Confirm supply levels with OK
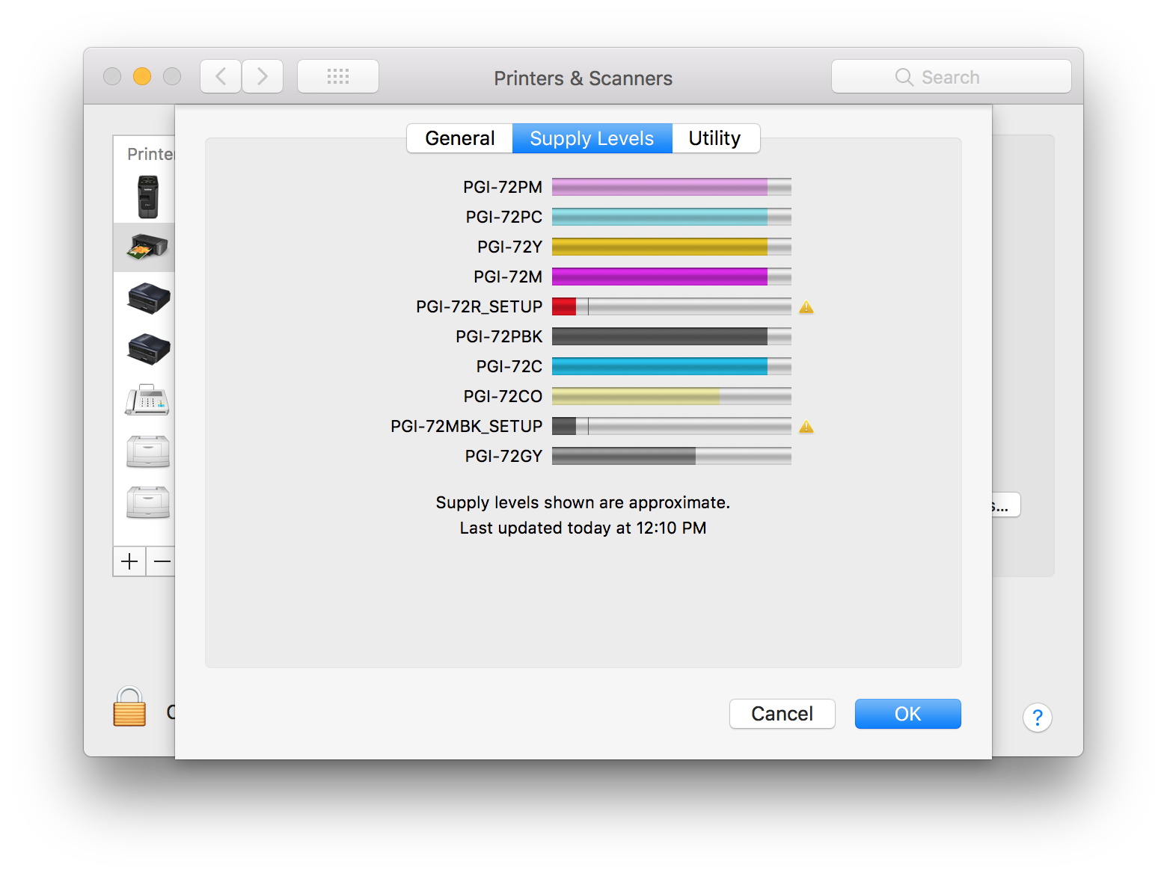This screenshot has height=876, width=1167. 907,714
